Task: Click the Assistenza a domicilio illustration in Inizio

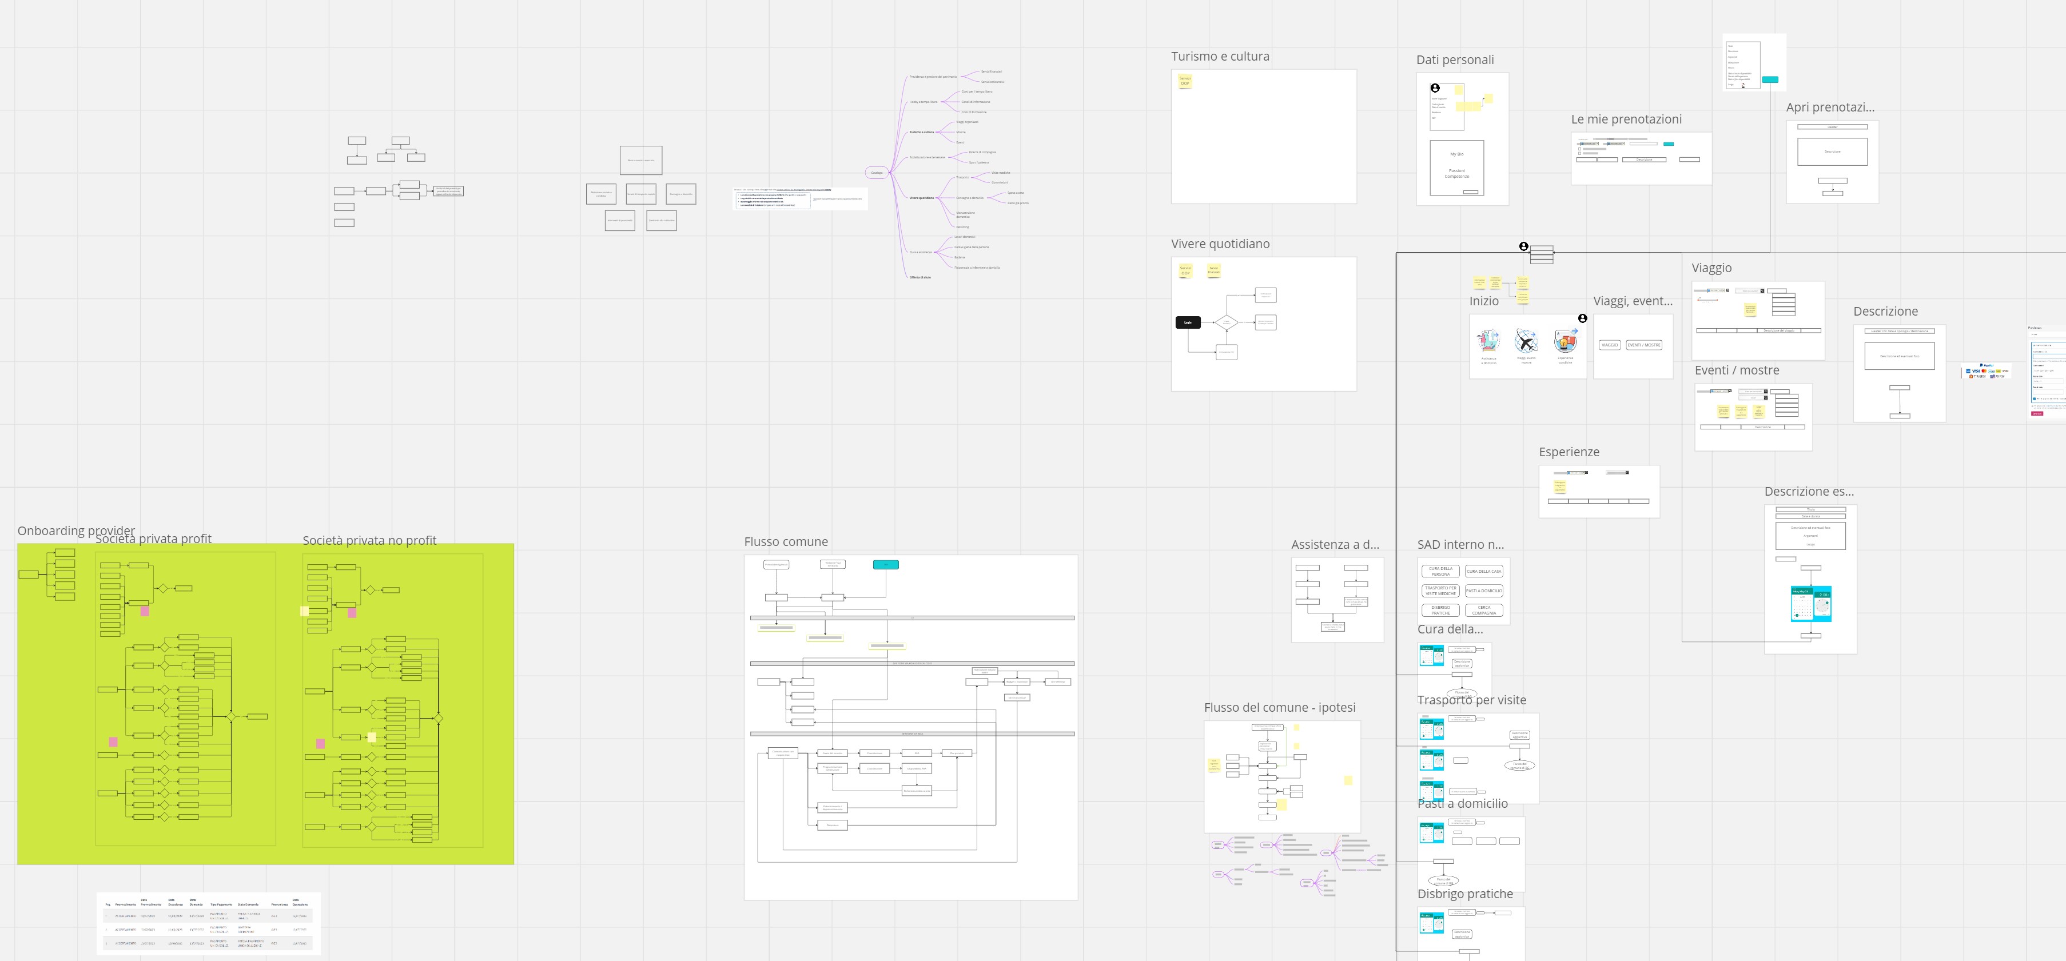Action: point(1488,341)
